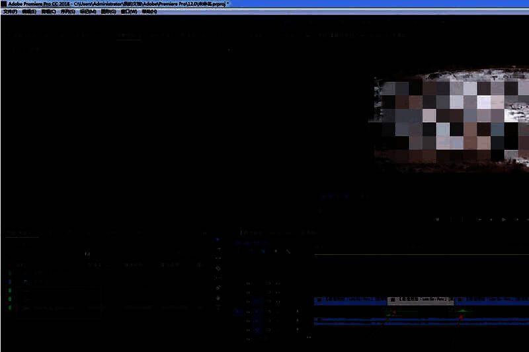Select the Pen tool
Image resolution: width=529 pixels, height=352 pixels.
click(x=218, y=289)
